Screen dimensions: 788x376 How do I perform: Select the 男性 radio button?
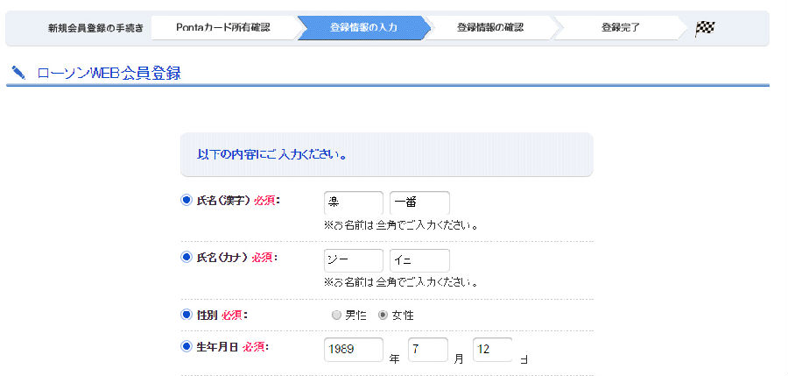[336, 315]
